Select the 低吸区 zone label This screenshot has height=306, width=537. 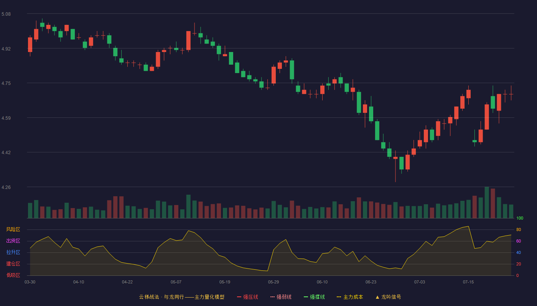pos(13,275)
